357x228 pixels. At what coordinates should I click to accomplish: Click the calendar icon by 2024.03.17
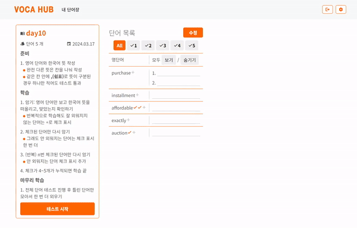click(x=69, y=43)
